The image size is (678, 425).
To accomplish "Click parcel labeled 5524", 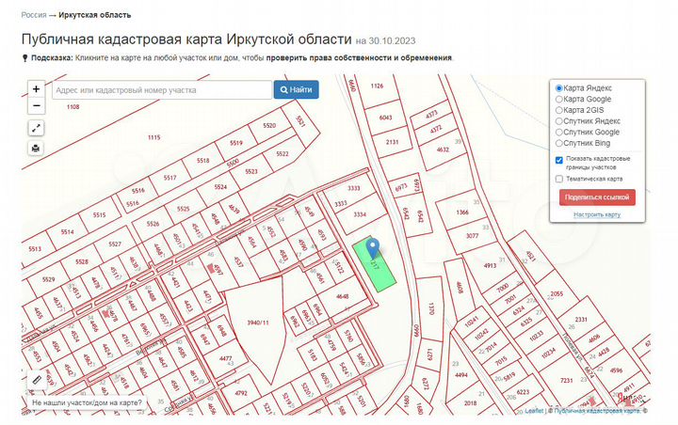I will [x=220, y=187].
